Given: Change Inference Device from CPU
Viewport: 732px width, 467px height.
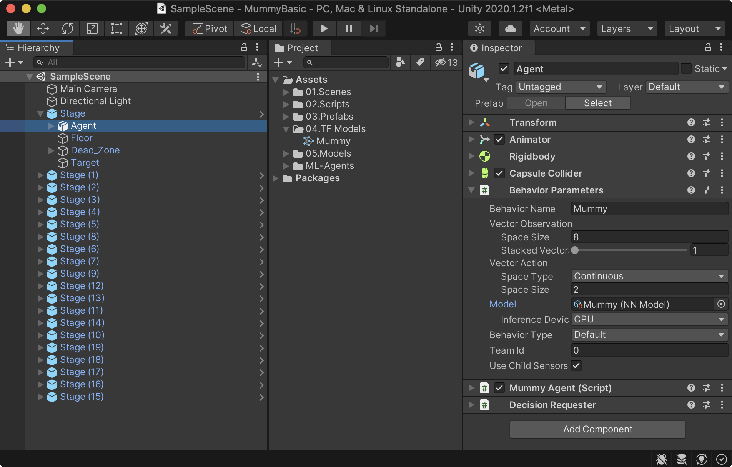Looking at the screenshot, I should coord(650,319).
